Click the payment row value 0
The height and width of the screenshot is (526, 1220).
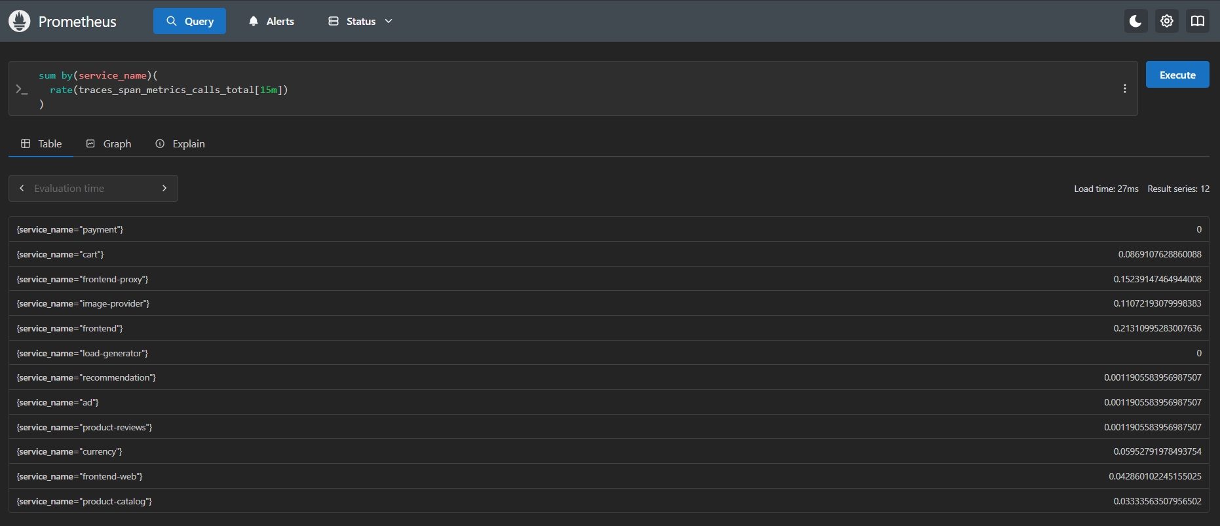tap(1199, 229)
